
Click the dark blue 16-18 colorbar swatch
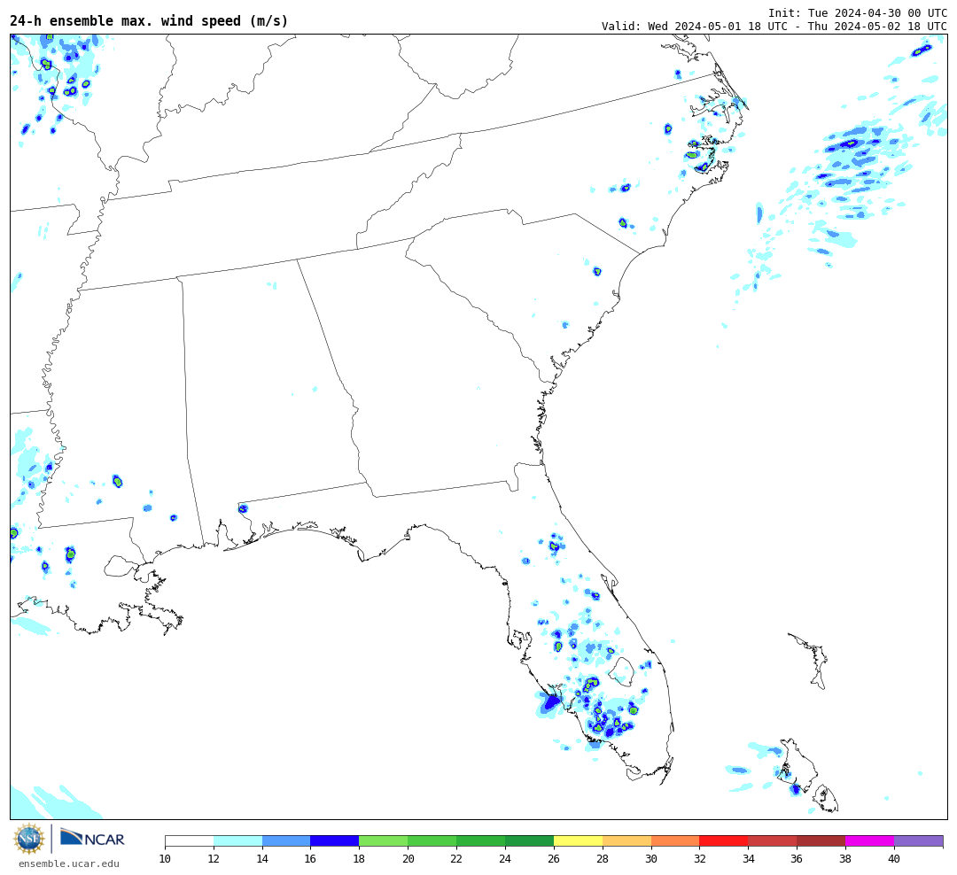click(x=335, y=841)
